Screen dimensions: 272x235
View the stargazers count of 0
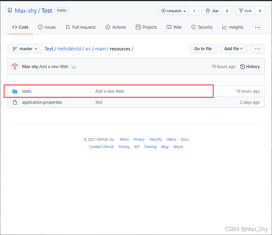tap(227, 11)
